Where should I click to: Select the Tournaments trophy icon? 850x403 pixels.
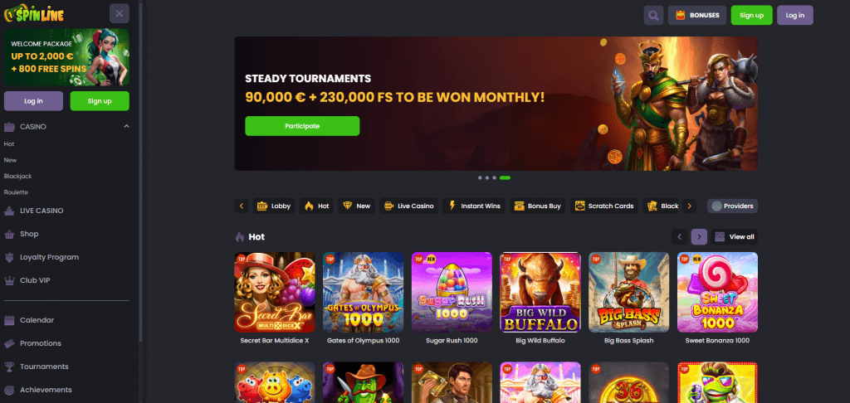click(x=8, y=367)
